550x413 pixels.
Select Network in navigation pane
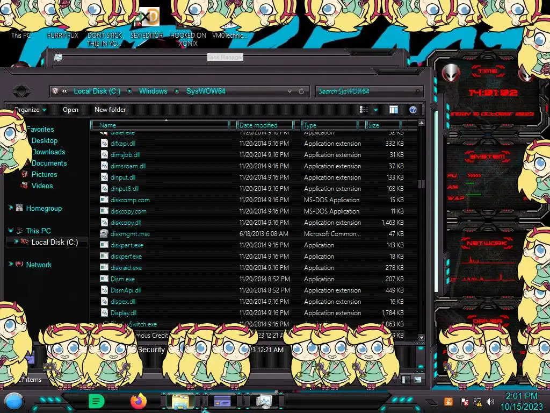coord(39,265)
